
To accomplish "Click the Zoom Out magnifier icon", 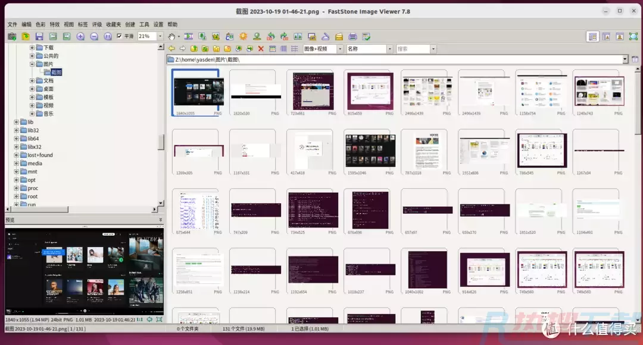I will tap(94, 37).
